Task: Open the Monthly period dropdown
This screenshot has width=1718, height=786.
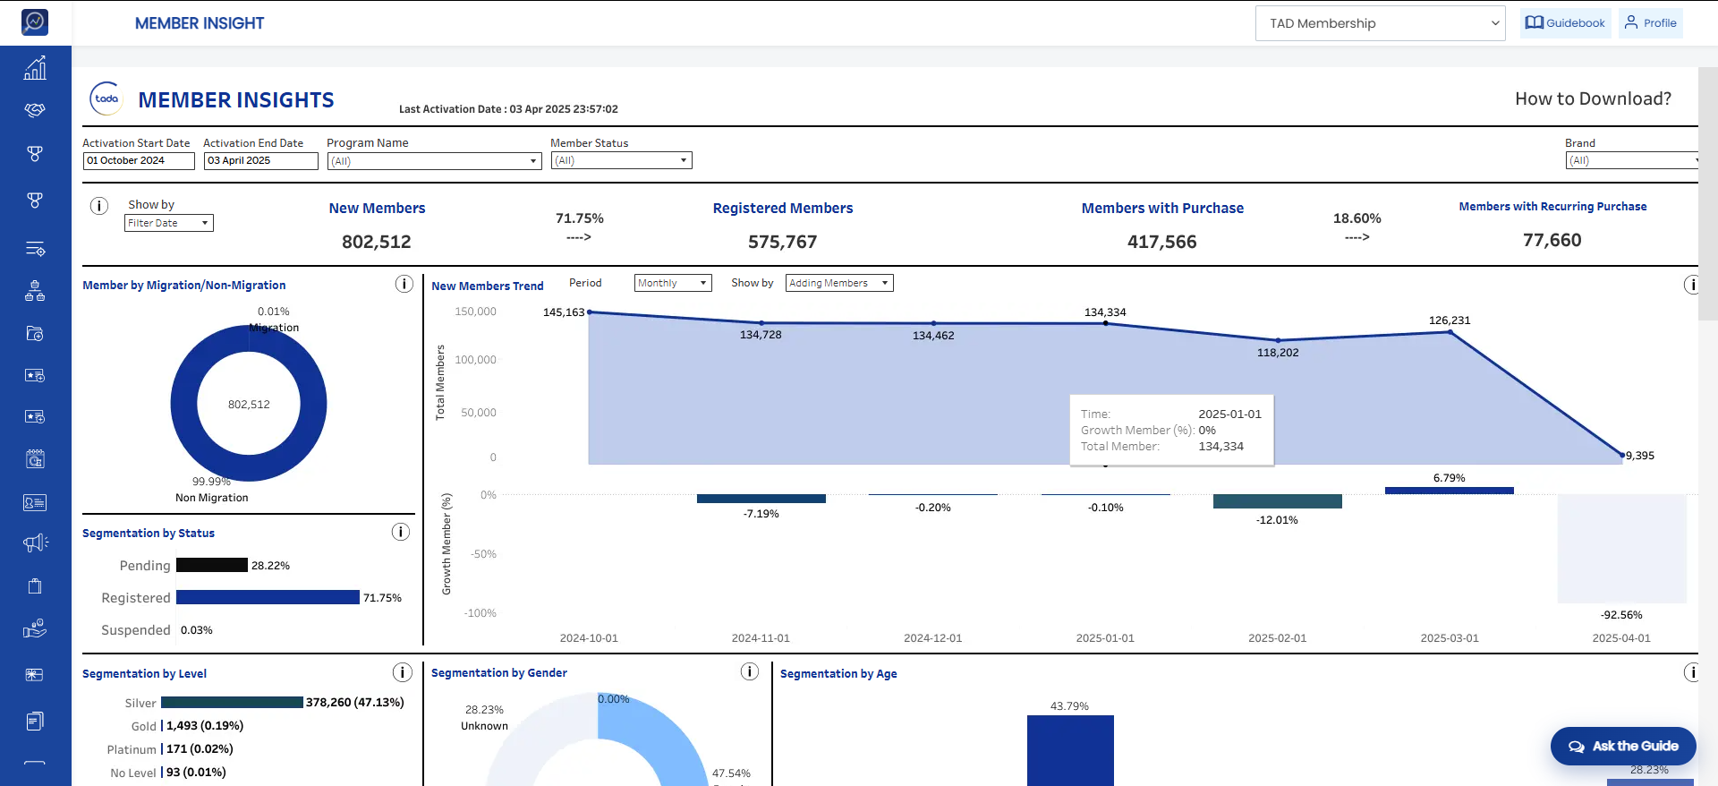Action: click(673, 283)
